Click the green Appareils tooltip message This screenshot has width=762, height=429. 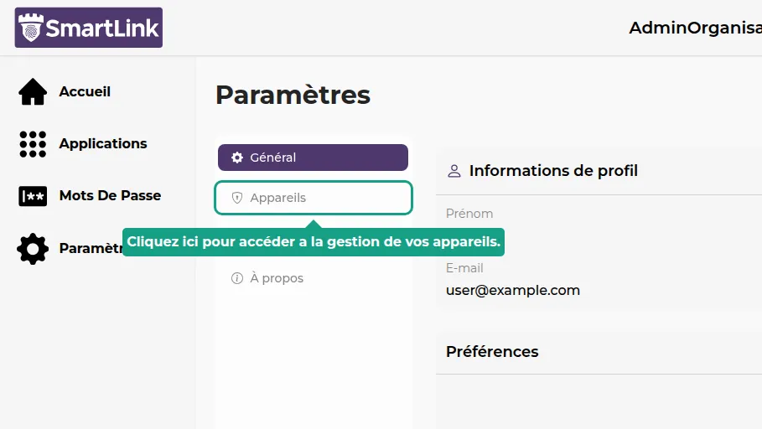314,242
